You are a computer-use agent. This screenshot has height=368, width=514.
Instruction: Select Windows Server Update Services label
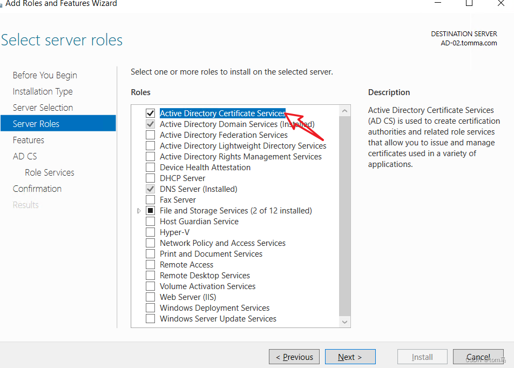pos(218,319)
